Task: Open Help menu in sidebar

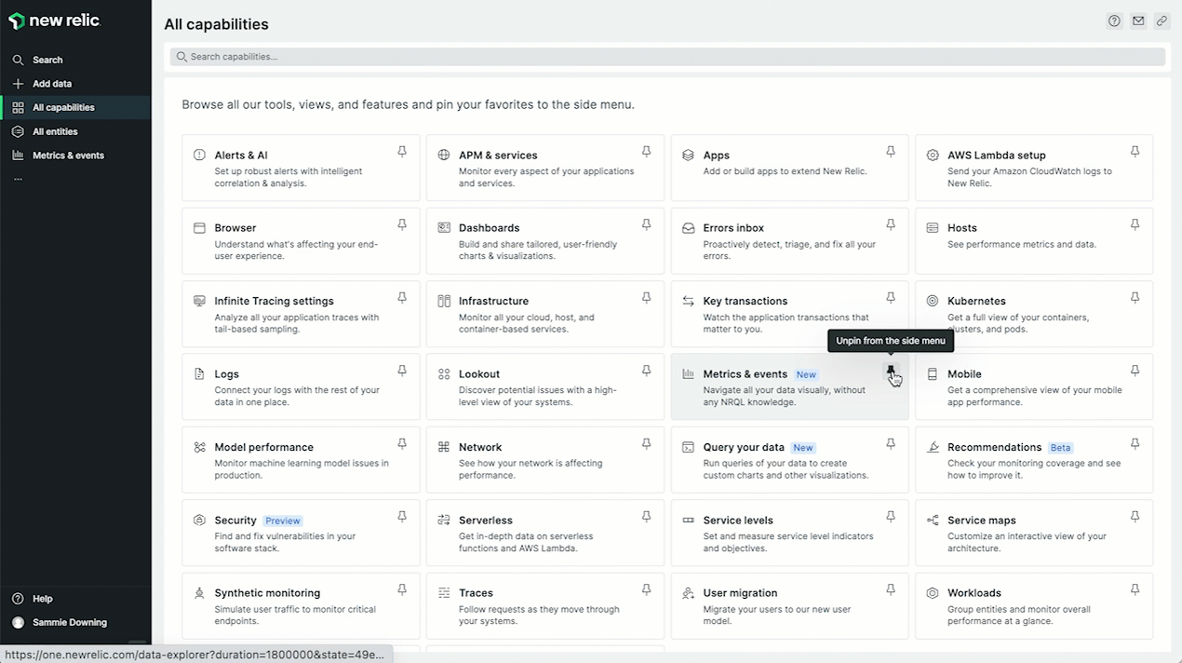Action: 42,599
